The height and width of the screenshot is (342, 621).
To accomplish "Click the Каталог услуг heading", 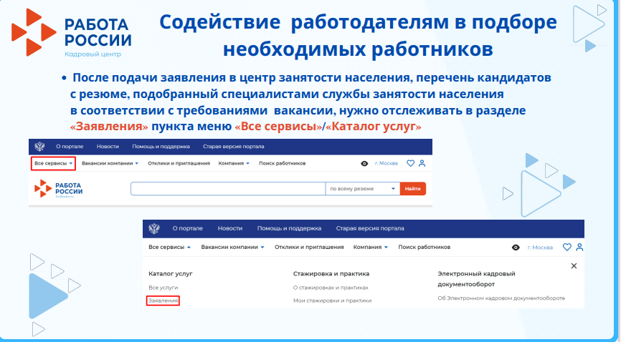I will tap(171, 273).
